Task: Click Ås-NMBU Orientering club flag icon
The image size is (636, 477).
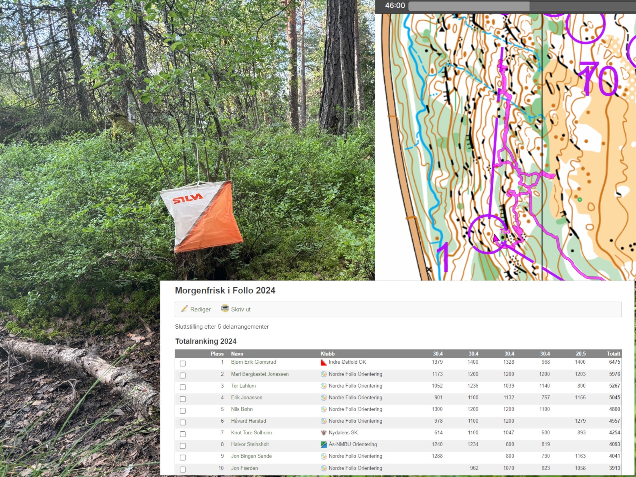Action: (324, 445)
